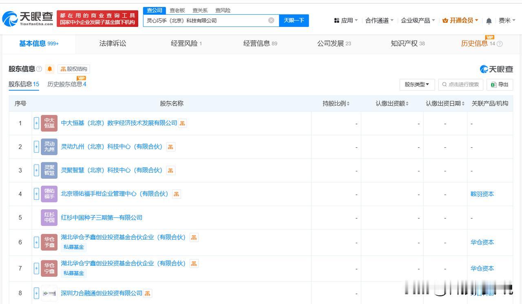Viewport: 522px width, 304px height.
Task: Select 股东信息 15 sub-tab
Action: 24,84
